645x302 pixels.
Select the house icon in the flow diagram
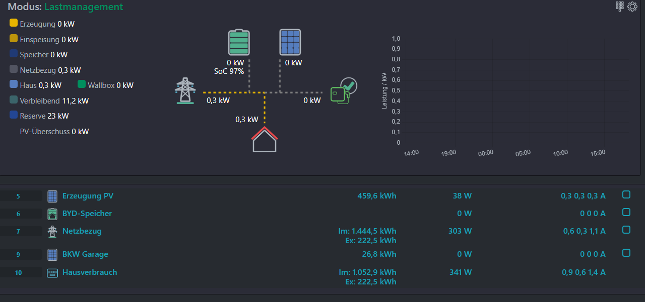[x=265, y=139]
